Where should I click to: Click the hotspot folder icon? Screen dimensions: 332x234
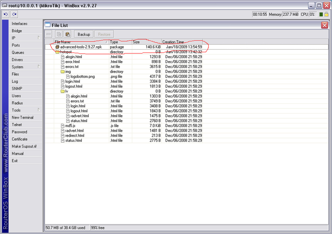pos(57,52)
